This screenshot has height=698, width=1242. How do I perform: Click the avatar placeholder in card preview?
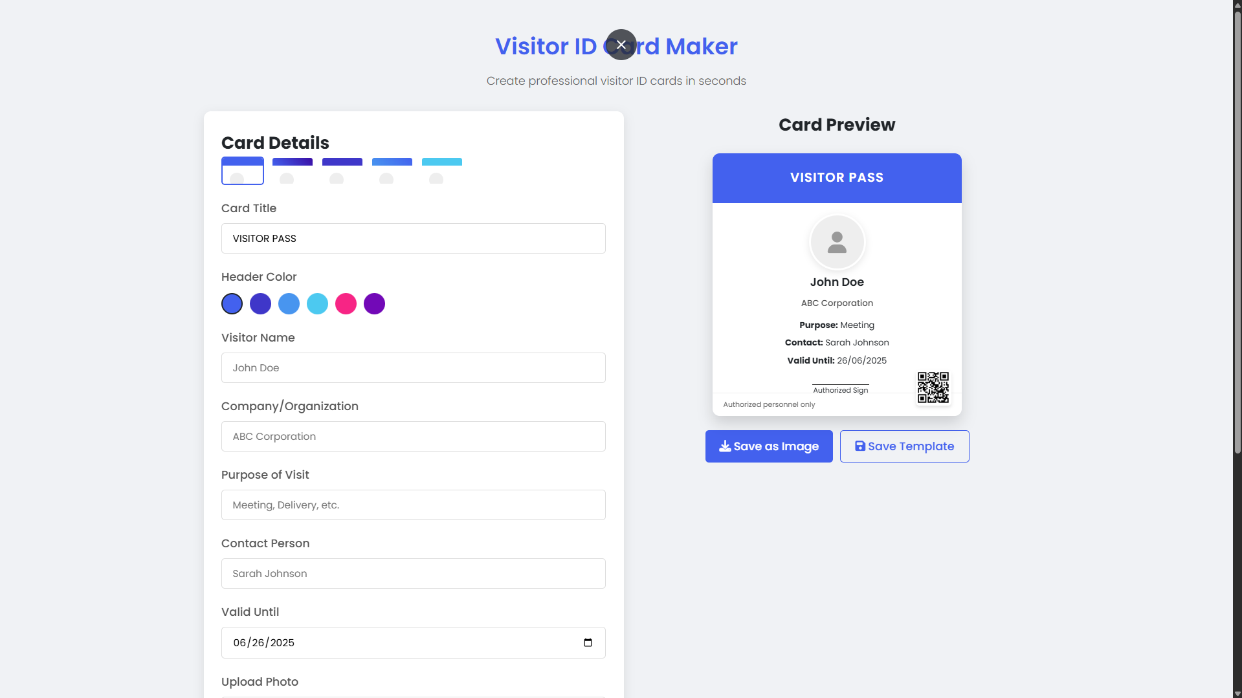[x=837, y=242]
